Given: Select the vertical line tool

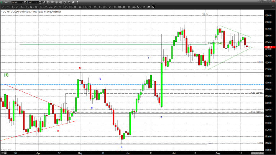Looking at the screenshot, I should click(x=13, y=7).
